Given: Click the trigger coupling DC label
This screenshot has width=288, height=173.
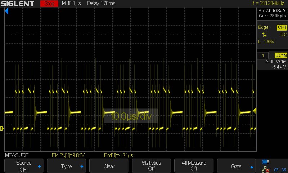Looking at the screenshot, I should (x=283, y=35).
